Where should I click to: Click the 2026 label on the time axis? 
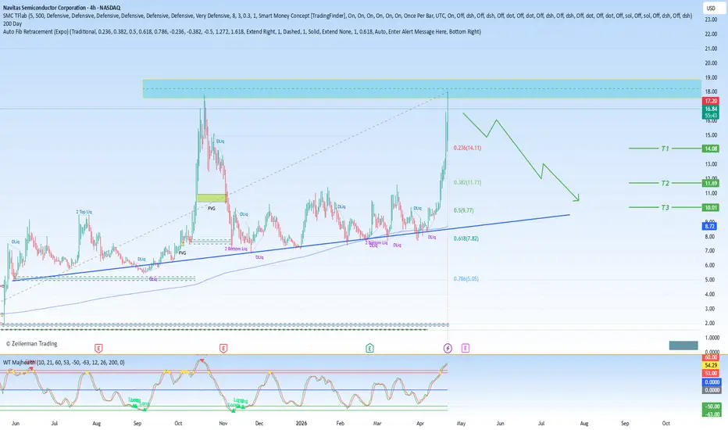(302, 424)
